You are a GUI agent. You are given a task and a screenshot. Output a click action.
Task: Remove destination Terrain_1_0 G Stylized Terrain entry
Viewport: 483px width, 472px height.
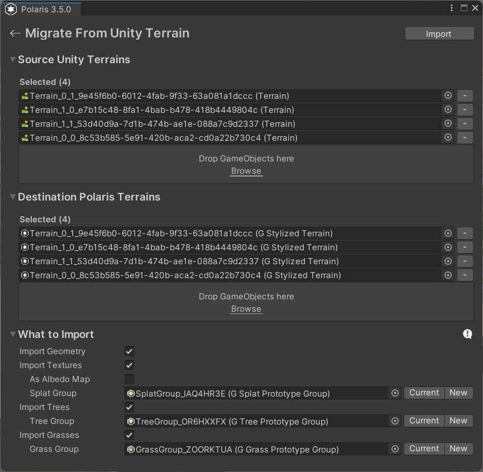465,247
